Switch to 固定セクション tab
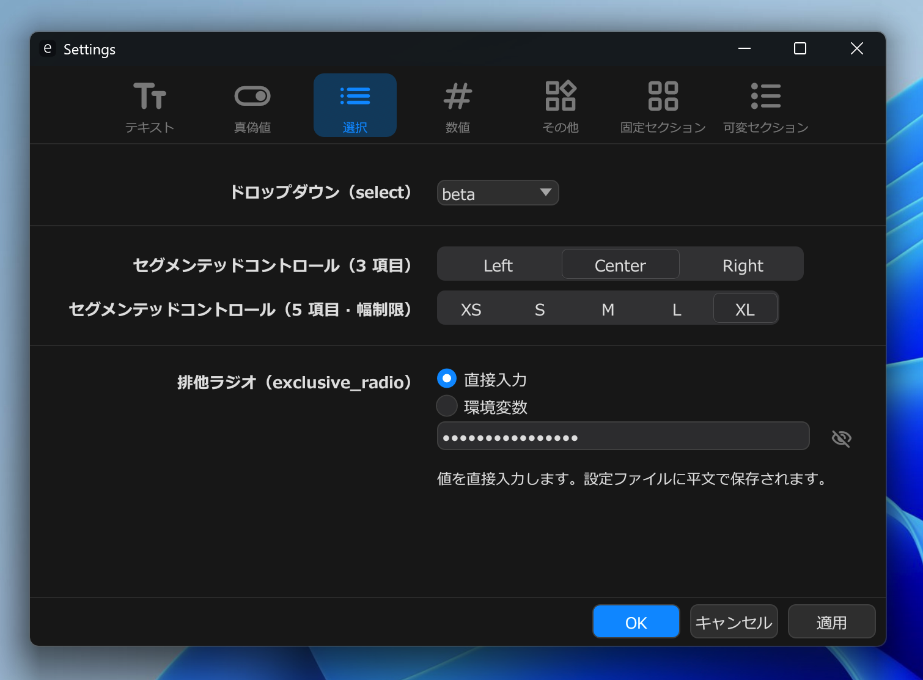The image size is (923, 680). coord(663,105)
